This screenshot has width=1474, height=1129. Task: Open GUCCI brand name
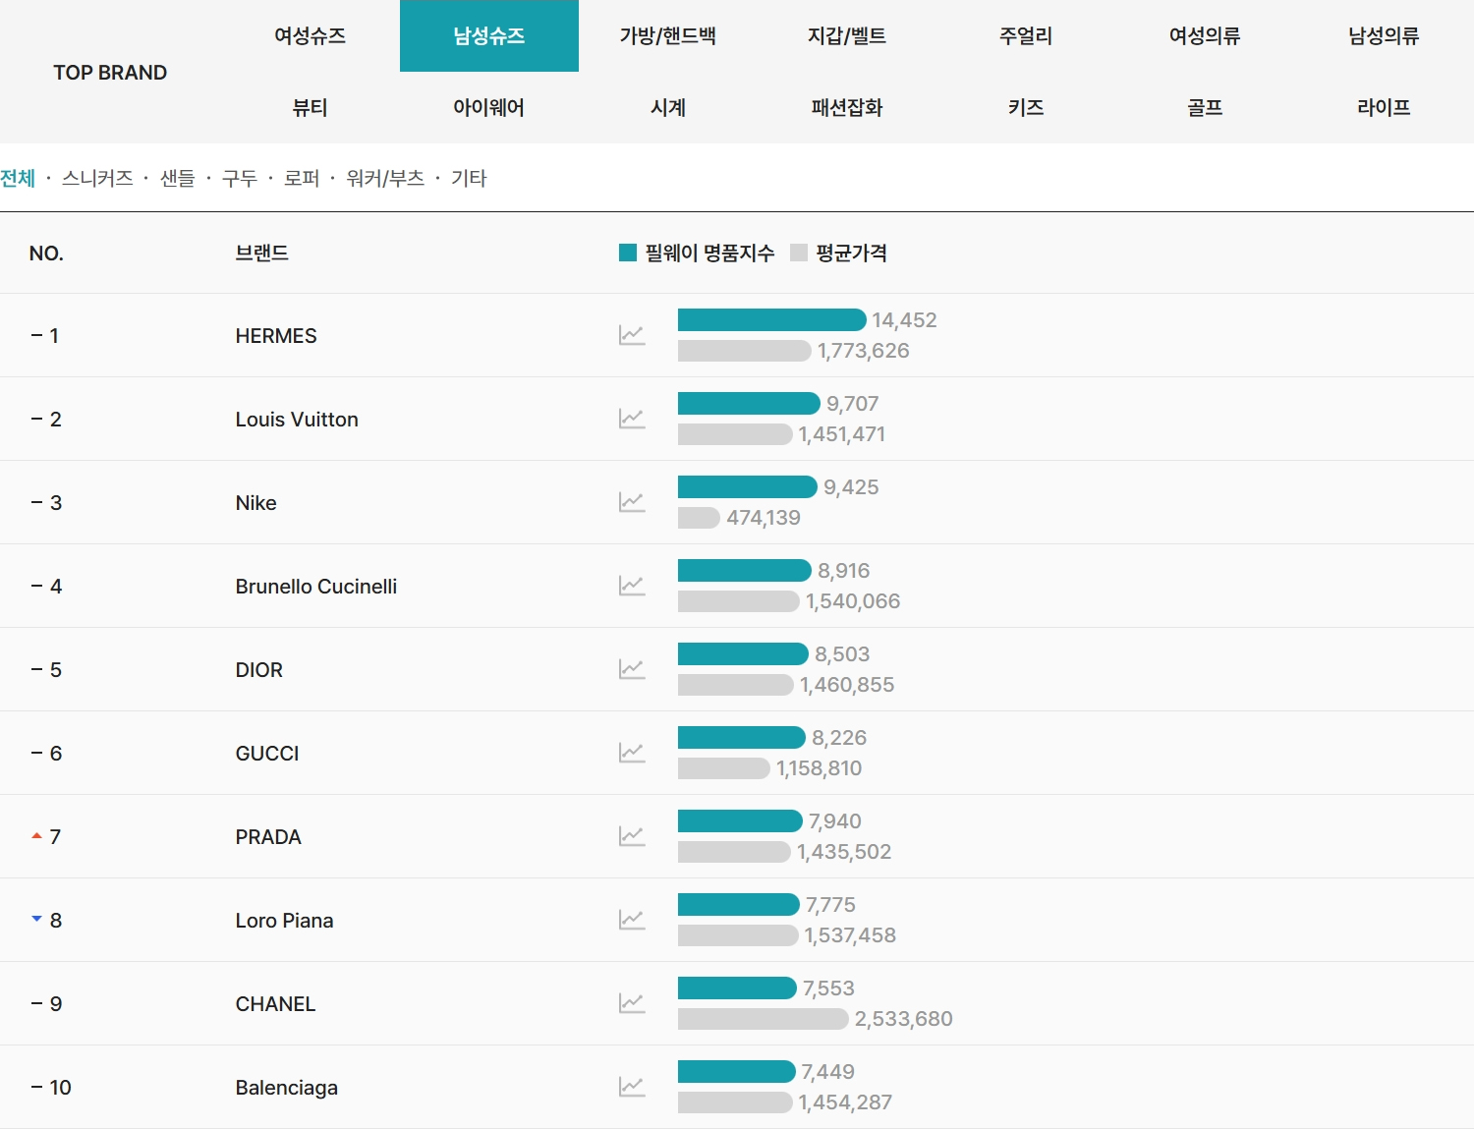267,753
